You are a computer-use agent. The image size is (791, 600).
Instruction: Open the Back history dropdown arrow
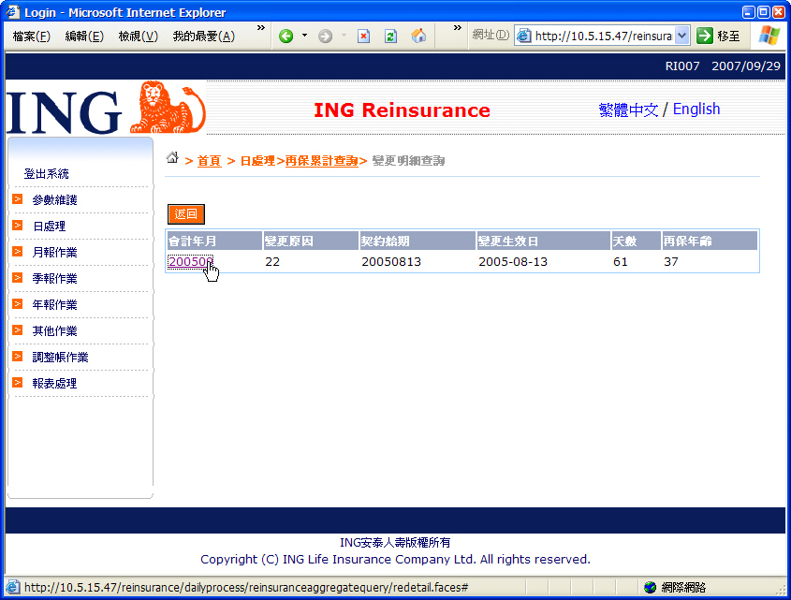pos(304,36)
